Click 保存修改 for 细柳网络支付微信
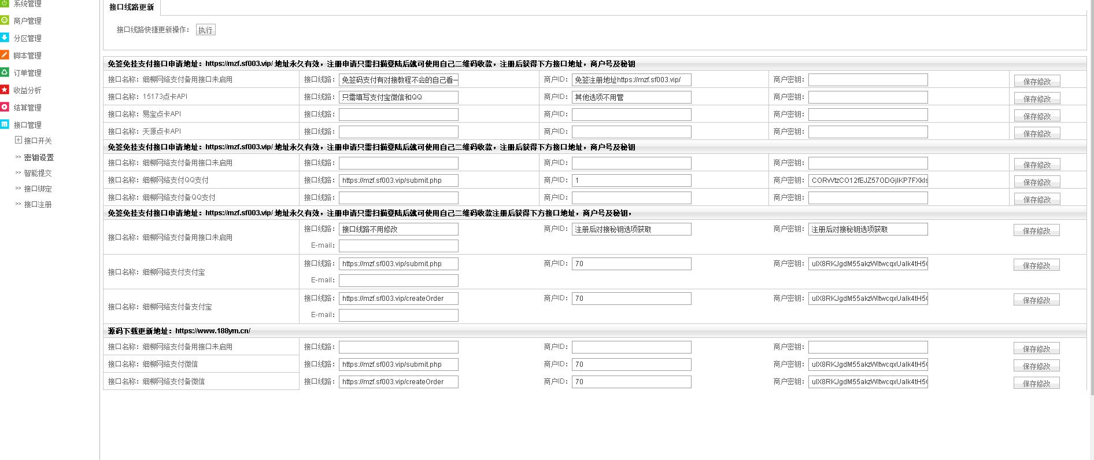This screenshot has height=460, width=1094. click(x=1036, y=366)
